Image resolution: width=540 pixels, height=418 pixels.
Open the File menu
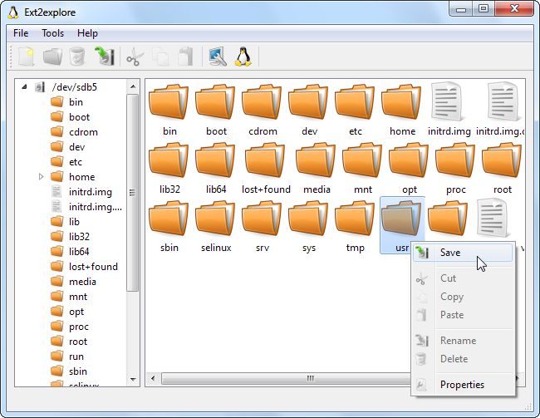(x=21, y=33)
